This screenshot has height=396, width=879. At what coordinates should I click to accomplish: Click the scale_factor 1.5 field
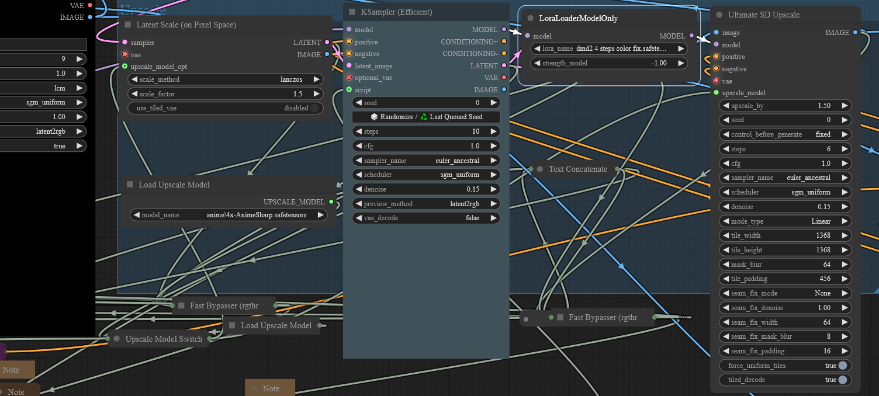coord(226,93)
